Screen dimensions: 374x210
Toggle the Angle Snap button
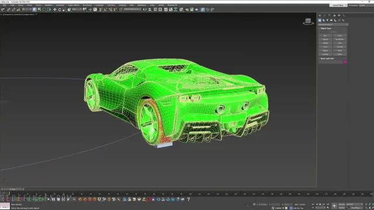tap(105, 9)
